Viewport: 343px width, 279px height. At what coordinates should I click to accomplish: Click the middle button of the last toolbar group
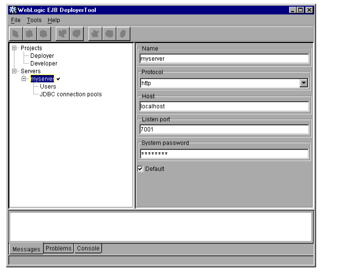coord(109,34)
